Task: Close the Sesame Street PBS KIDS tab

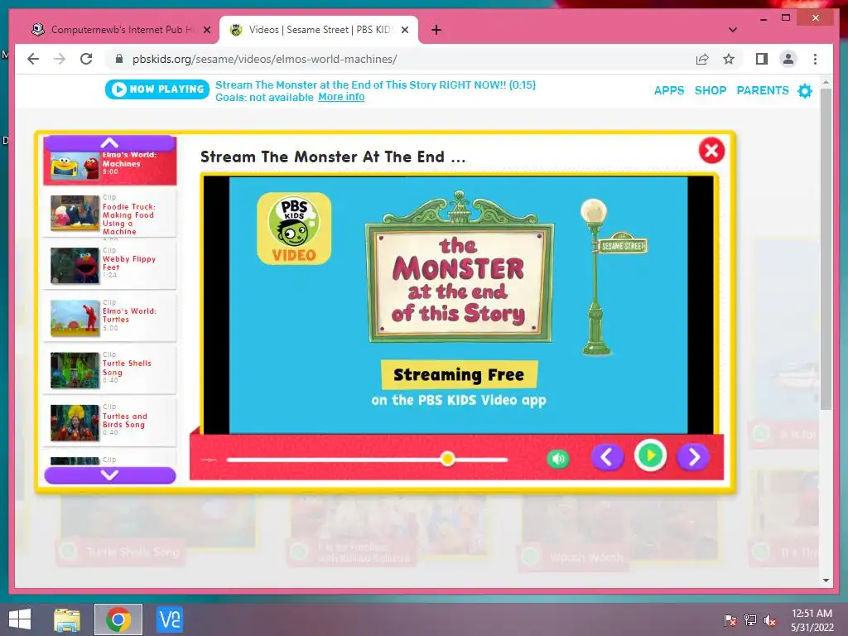Action: click(404, 30)
